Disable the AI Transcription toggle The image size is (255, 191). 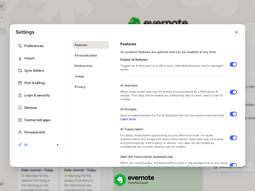click(233, 138)
